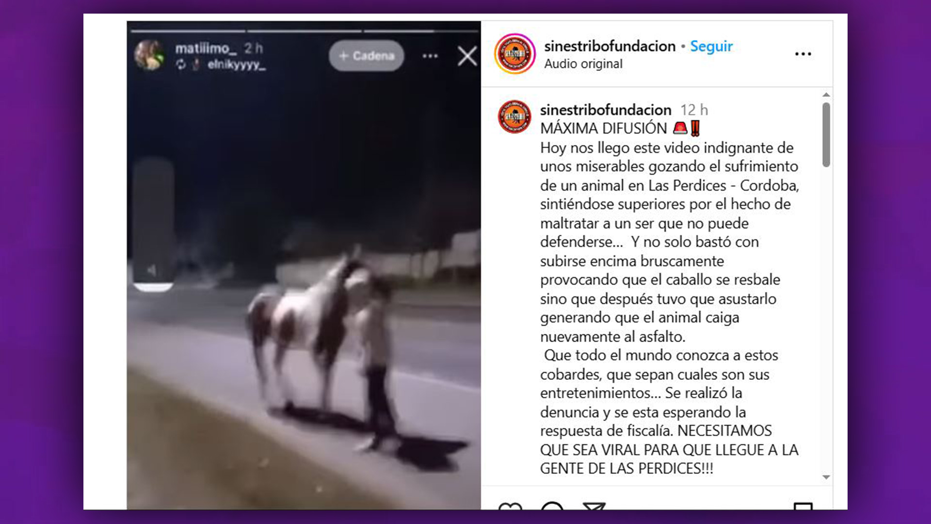Open the caption's sinestribofundacion username link

(606, 110)
